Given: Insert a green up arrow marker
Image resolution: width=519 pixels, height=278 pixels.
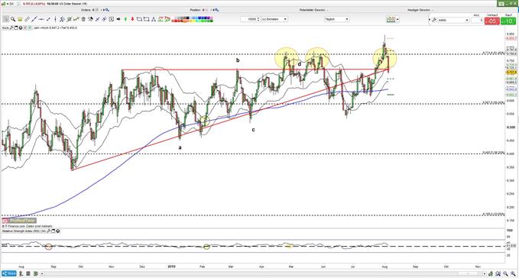Looking at the screenshot, I should [x=125, y=19].
